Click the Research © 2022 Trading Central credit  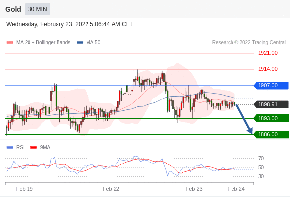click(x=249, y=43)
